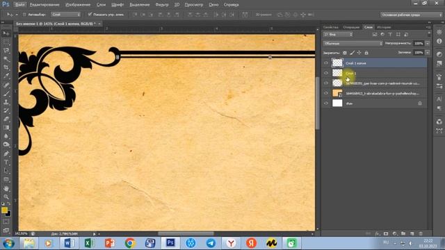Open the layer filter Вид dropdown
Viewport: 445px width, 250px height.
[338, 34]
